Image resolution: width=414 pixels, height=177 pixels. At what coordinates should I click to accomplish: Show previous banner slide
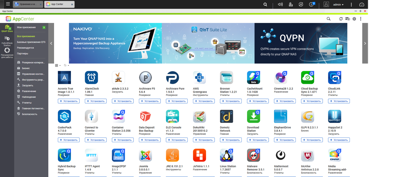click(x=51, y=43)
